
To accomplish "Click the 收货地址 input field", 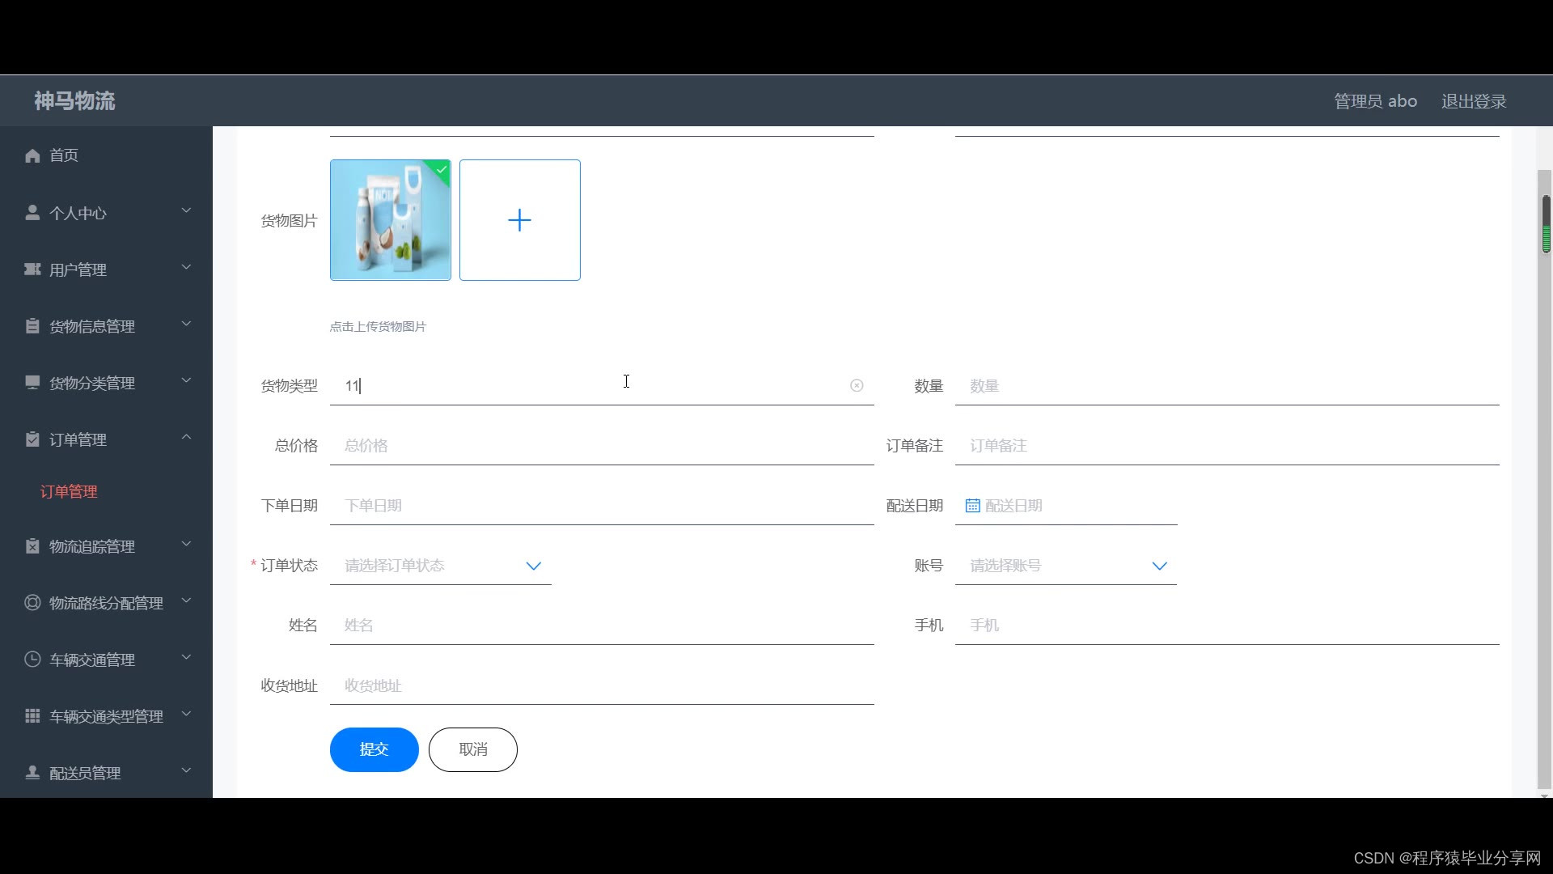I will coord(601,686).
